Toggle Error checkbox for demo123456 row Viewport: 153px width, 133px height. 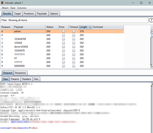64,47
